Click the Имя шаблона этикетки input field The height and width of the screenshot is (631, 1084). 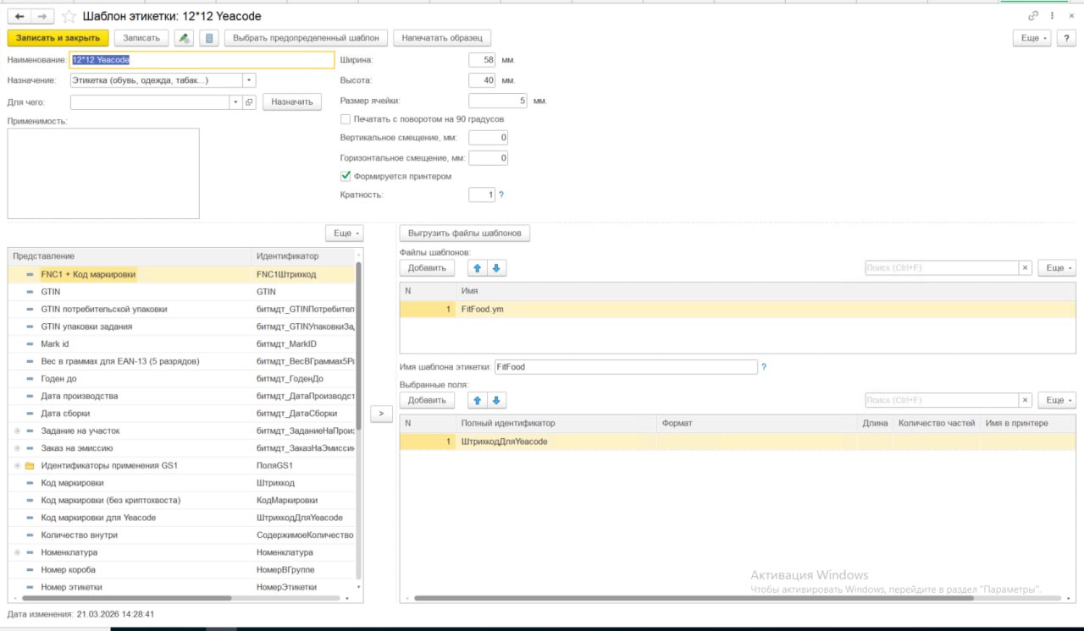(x=625, y=367)
